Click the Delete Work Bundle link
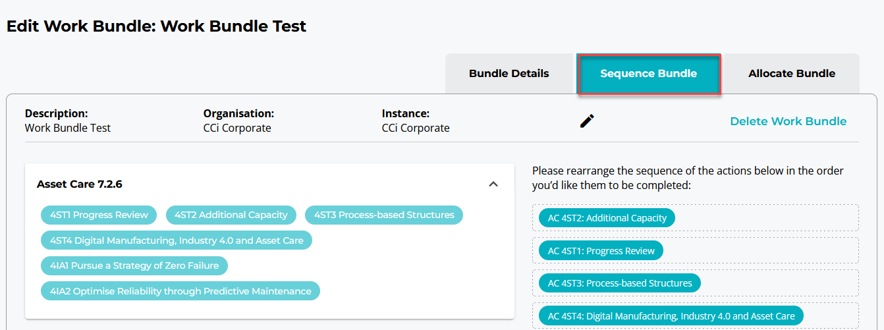The image size is (884, 330). [788, 121]
